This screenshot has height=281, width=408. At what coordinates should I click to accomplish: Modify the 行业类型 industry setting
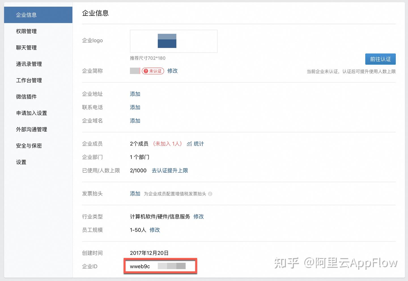click(x=198, y=216)
